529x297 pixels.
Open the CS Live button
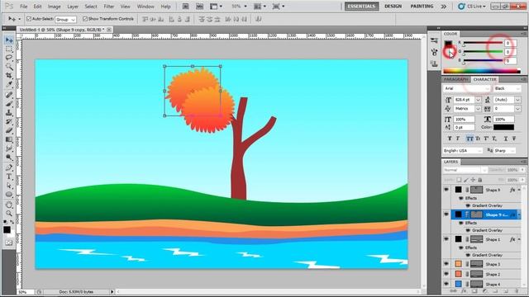point(472,7)
